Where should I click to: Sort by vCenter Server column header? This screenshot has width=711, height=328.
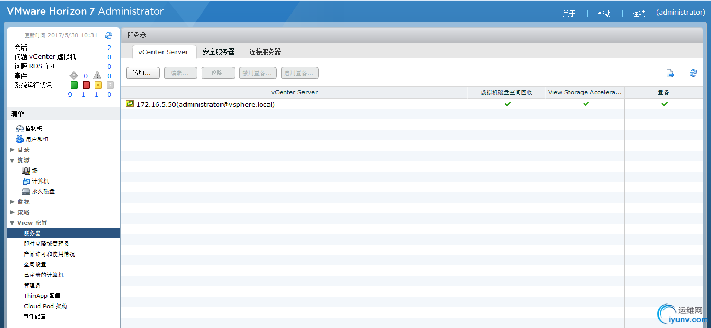pos(294,92)
